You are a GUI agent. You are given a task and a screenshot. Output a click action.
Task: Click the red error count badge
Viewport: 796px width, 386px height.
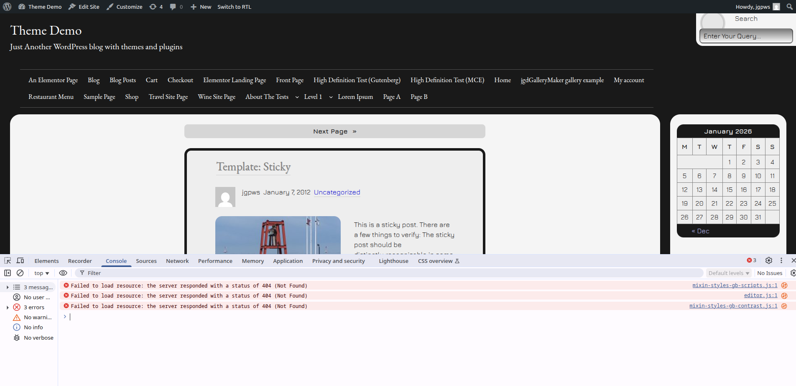coord(751,260)
